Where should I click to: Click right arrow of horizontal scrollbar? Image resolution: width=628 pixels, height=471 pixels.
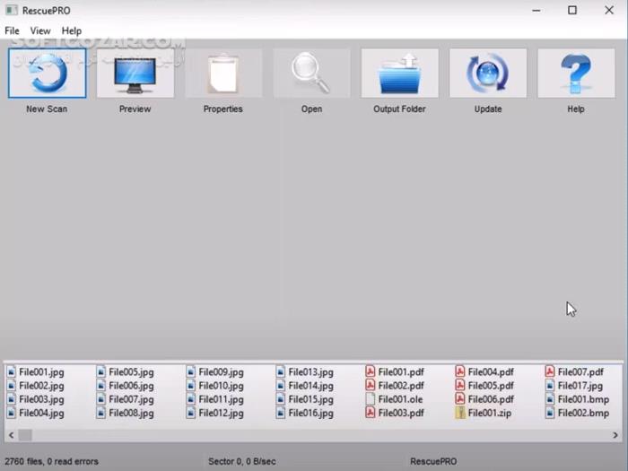pyautogui.click(x=615, y=435)
